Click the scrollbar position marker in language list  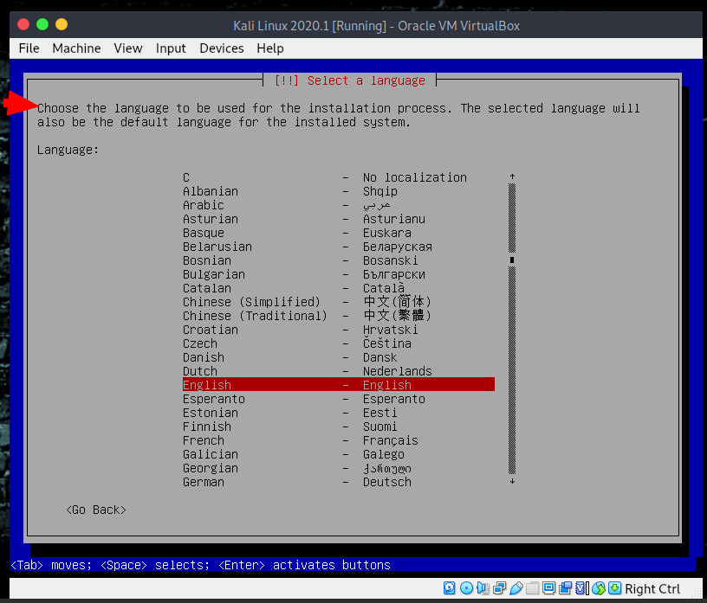[512, 260]
